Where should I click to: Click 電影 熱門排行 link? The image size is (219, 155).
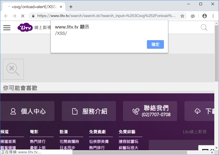pyautogui.click(x=38, y=141)
